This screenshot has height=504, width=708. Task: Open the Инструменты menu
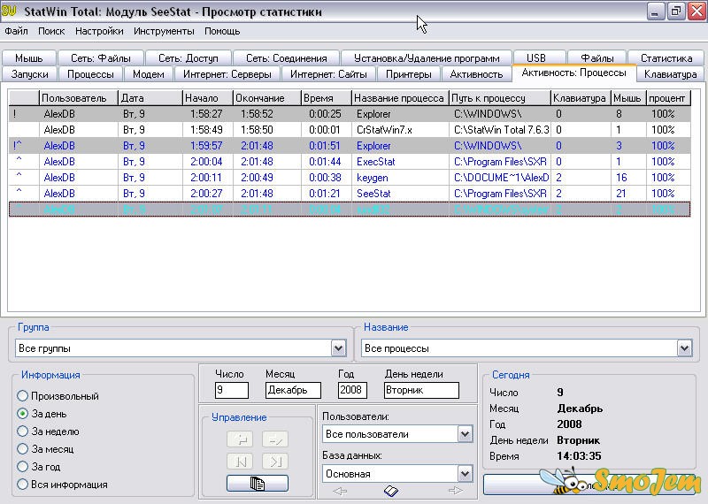tap(164, 31)
